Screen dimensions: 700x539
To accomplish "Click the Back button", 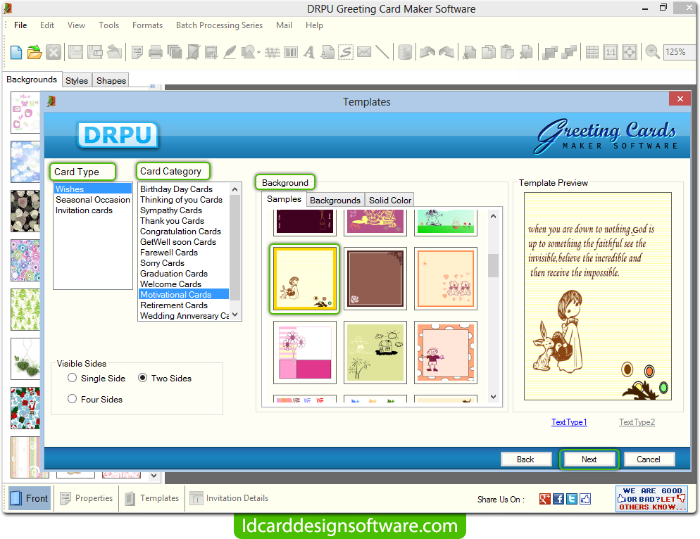I will pyautogui.click(x=525, y=459).
